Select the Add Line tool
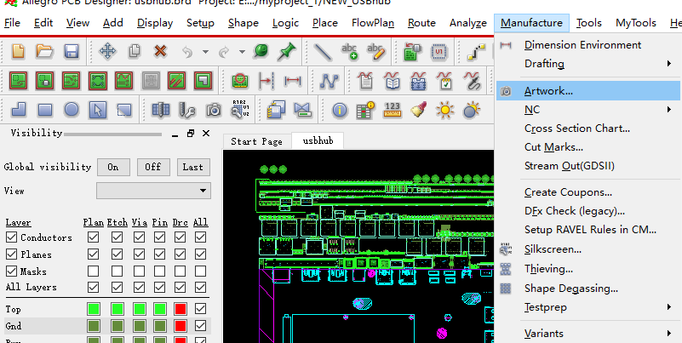682x343 pixels. click(323, 52)
